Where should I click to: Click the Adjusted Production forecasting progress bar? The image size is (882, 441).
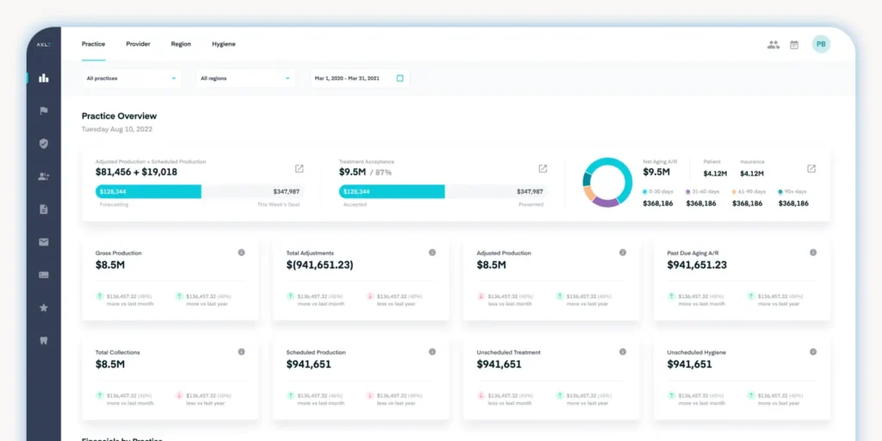197,191
